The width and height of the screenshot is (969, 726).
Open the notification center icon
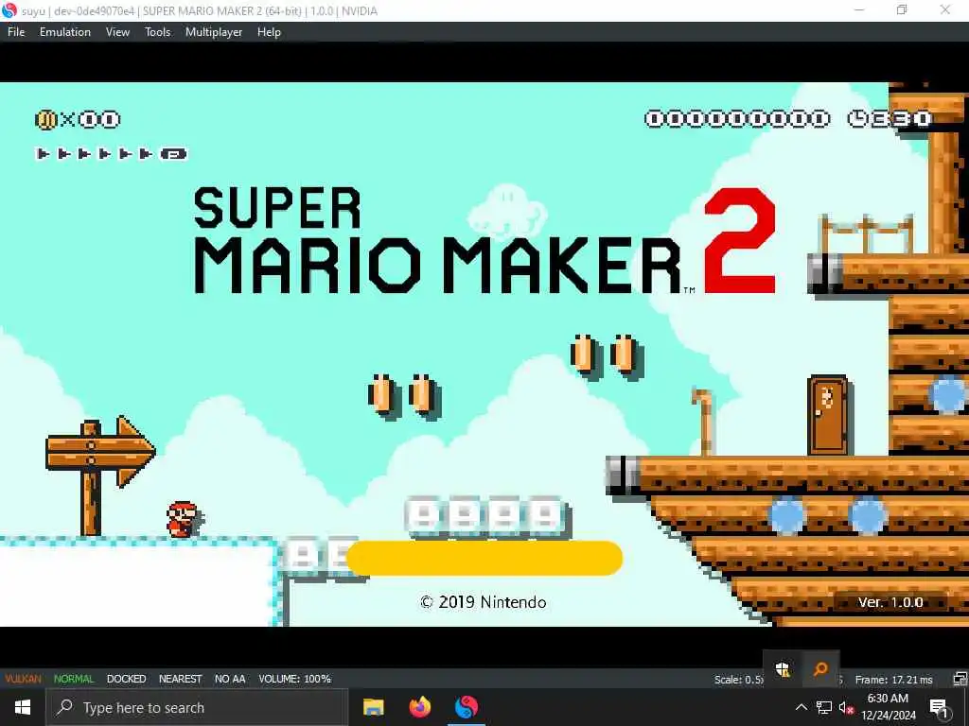click(x=939, y=707)
